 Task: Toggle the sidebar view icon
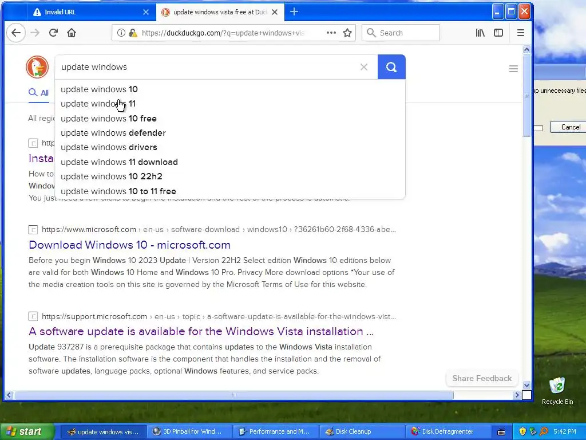pyautogui.click(x=498, y=33)
